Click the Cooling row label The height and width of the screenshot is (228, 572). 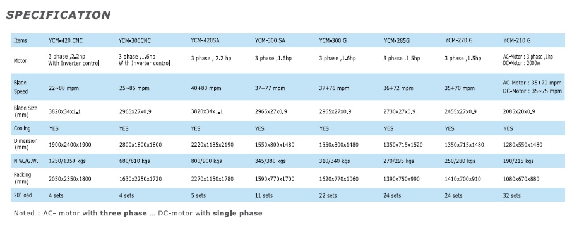click(x=22, y=128)
